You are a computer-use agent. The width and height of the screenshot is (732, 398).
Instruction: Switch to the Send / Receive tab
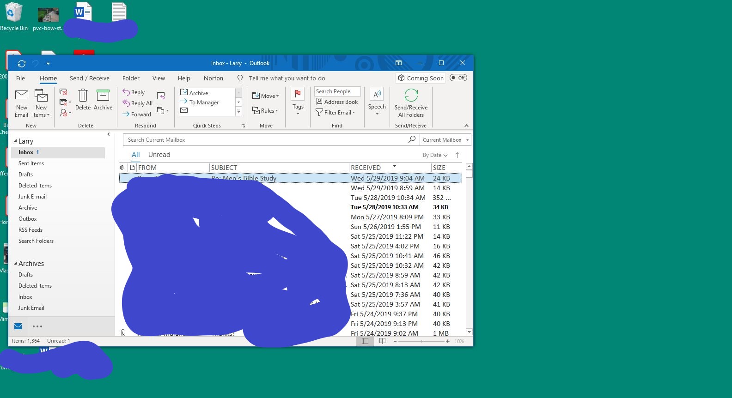click(x=90, y=78)
